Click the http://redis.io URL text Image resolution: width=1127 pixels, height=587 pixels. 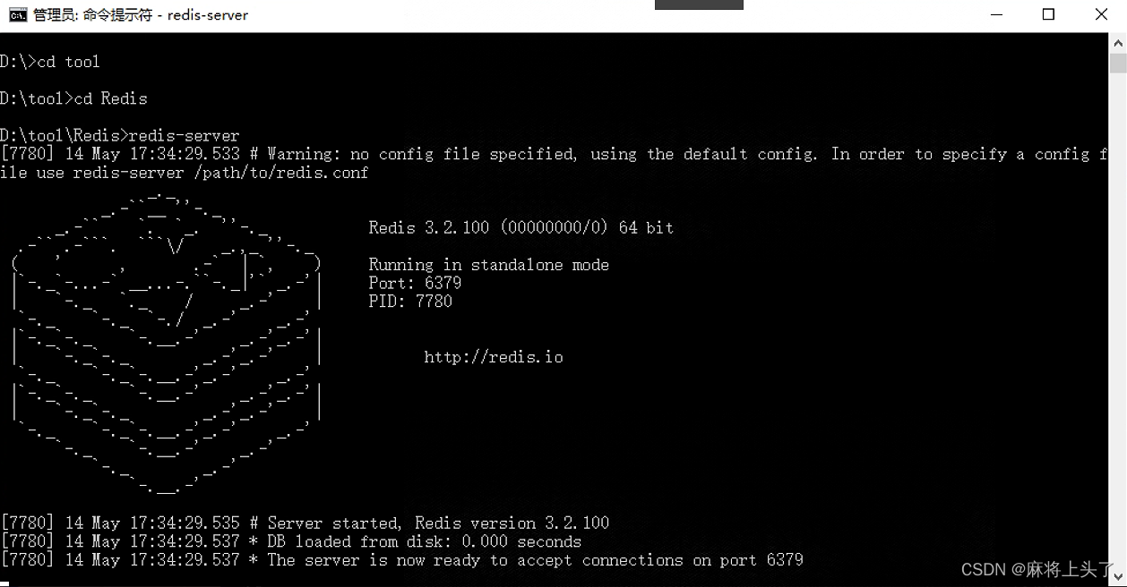point(494,357)
